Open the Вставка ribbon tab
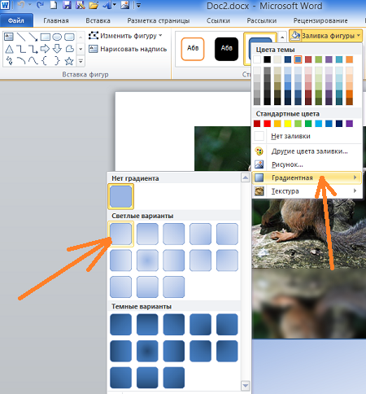The image size is (366, 394). (x=98, y=20)
